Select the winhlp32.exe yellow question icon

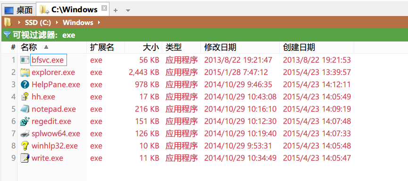pos(25,146)
